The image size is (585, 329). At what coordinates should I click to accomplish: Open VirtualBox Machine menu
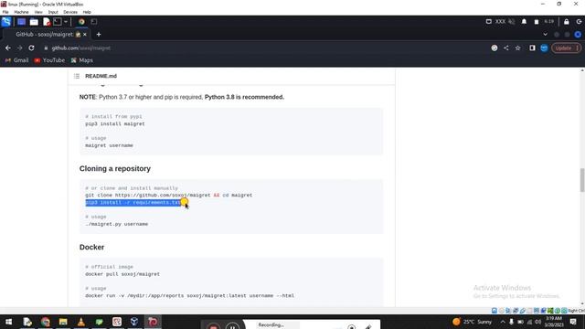click(21, 12)
